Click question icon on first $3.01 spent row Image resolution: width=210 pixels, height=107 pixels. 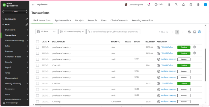159,59
